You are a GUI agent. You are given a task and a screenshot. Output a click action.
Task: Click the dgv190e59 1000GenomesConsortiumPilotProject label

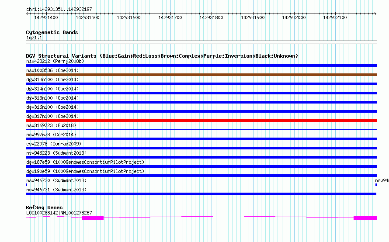pyautogui.click(x=85, y=171)
